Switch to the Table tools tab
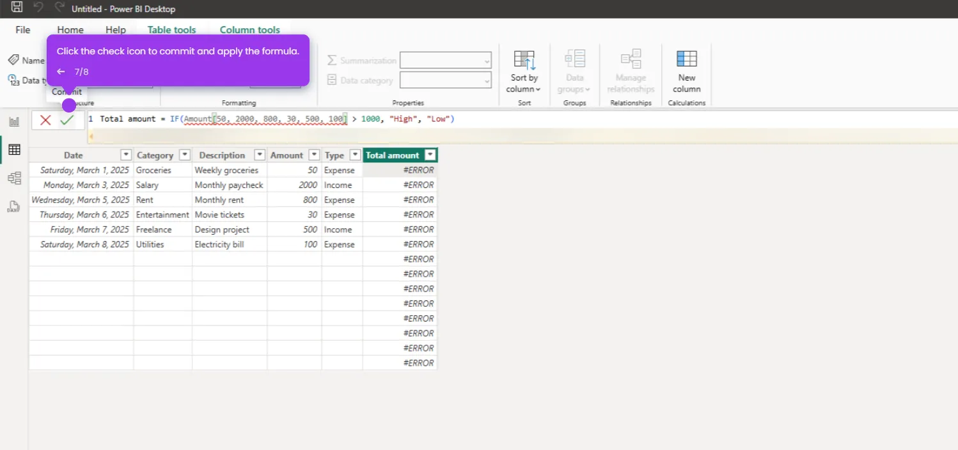 [x=172, y=30]
